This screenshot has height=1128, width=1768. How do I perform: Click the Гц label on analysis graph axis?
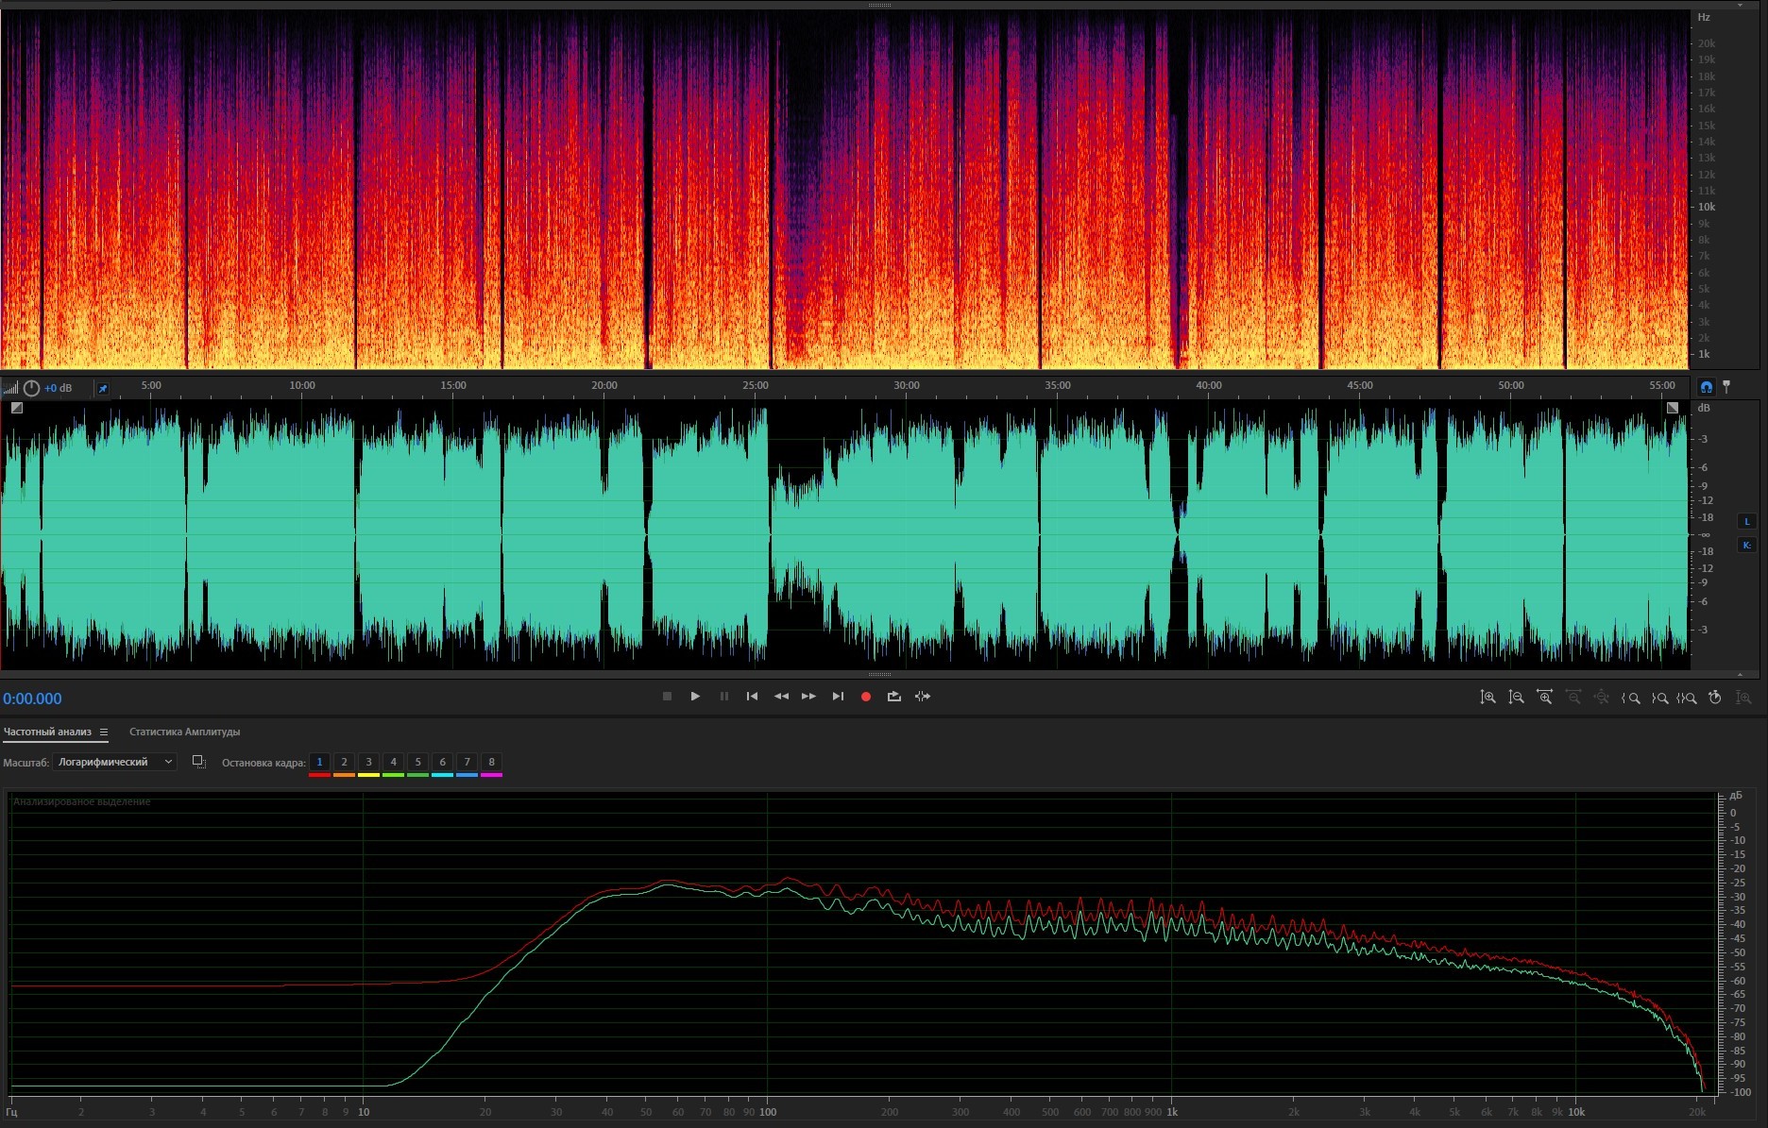pyautogui.click(x=11, y=1112)
